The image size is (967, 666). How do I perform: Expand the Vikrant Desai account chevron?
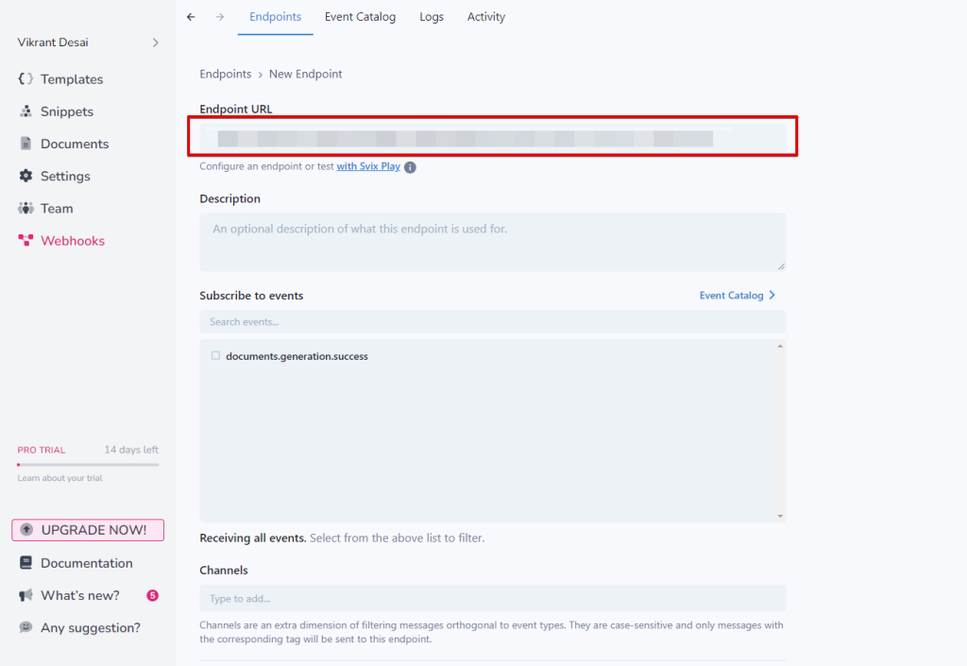156,43
